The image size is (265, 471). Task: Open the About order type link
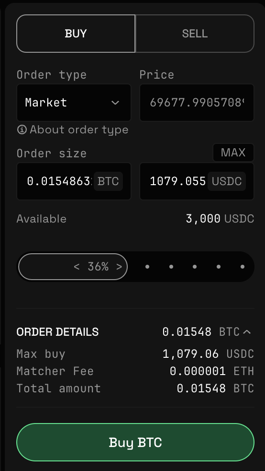click(79, 130)
